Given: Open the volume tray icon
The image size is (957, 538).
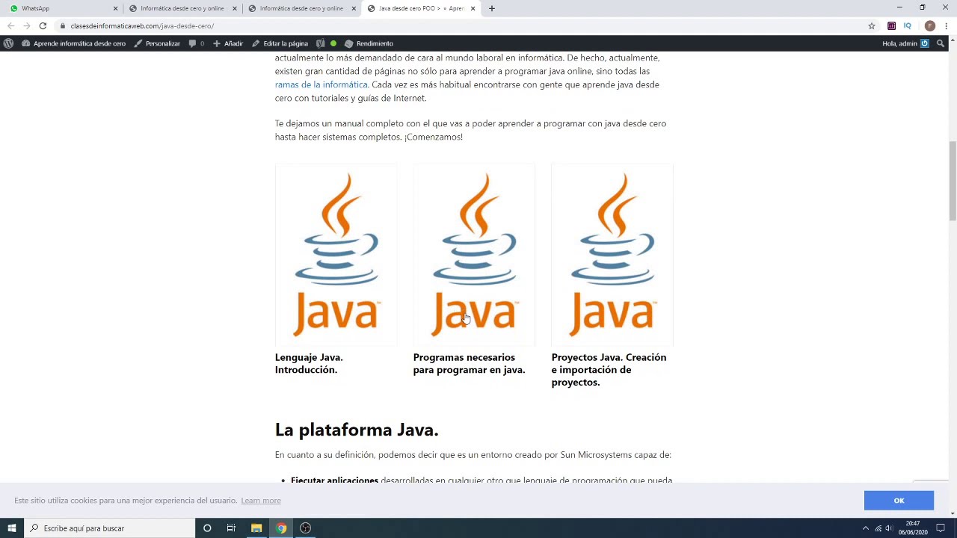Looking at the screenshot, I should click(890, 528).
